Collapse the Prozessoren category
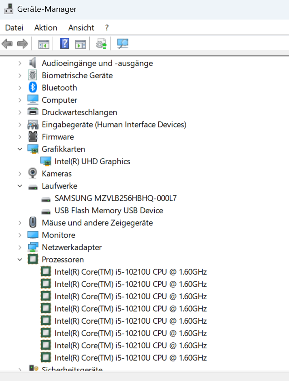 (20, 260)
